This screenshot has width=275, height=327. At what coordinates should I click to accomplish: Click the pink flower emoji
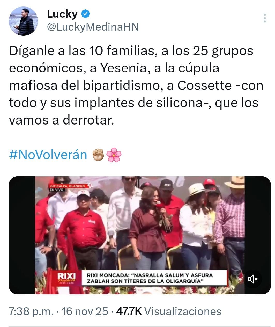(114, 155)
